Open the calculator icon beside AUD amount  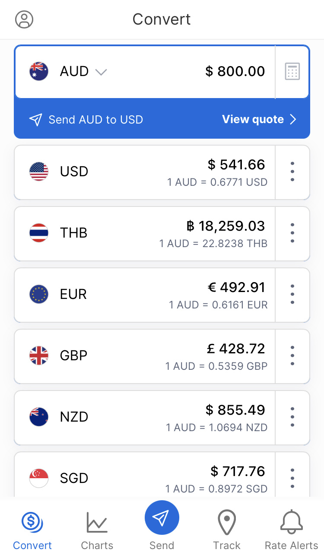292,71
